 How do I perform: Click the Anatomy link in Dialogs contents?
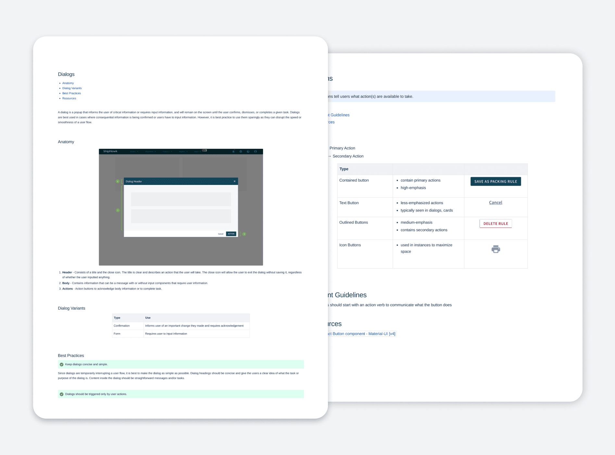pos(68,83)
